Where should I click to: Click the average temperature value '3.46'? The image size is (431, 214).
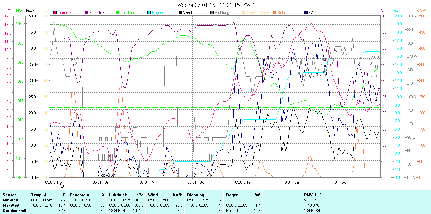pos(62,211)
